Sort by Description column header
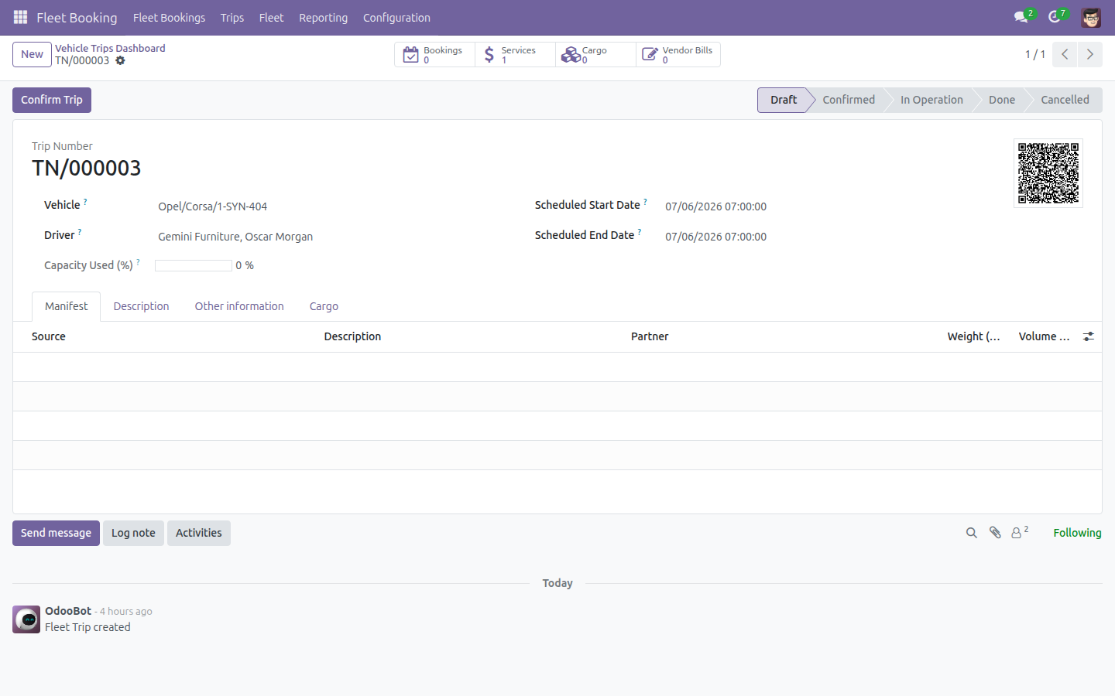The image size is (1115, 696). tap(352, 336)
